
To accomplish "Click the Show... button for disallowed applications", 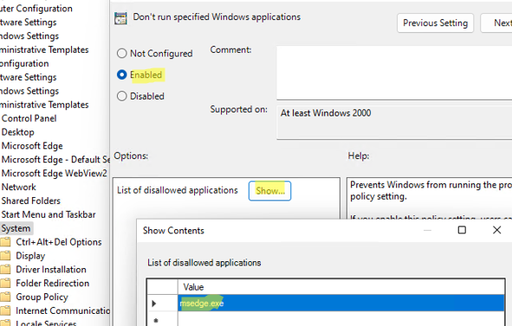I will (269, 191).
